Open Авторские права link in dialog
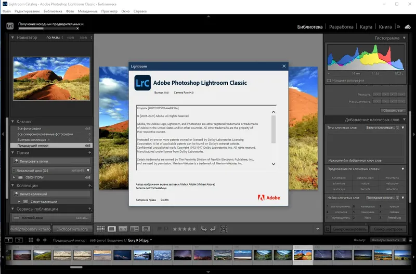416x274 pixels. click(x=146, y=200)
